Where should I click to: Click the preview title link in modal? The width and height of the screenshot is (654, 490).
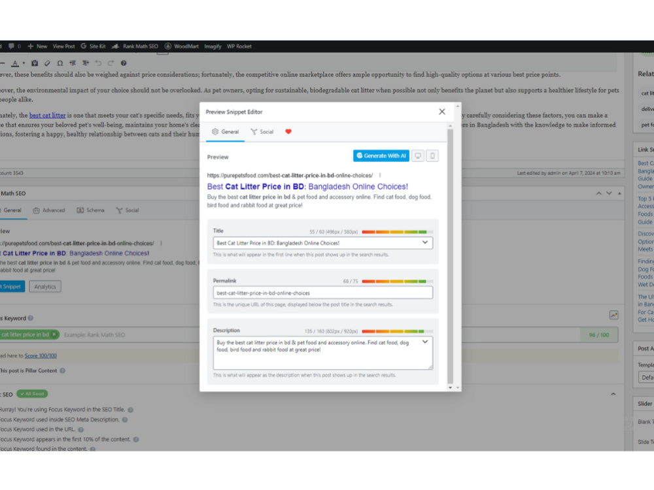click(307, 187)
